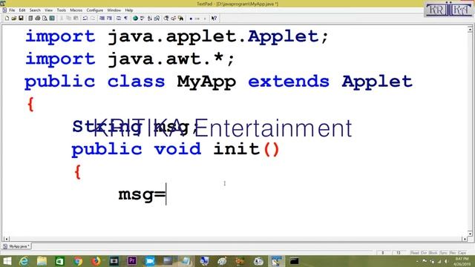Launch Internet Explorer from the taskbar
This screenshot has width=475, height=267.
tap(24, 261)
